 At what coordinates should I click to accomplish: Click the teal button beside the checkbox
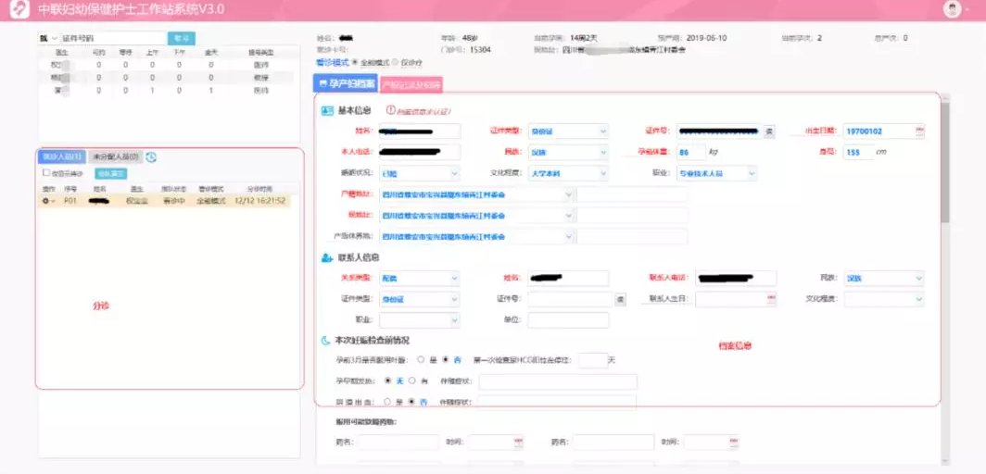pyautogui.click(x=110, y=173)
